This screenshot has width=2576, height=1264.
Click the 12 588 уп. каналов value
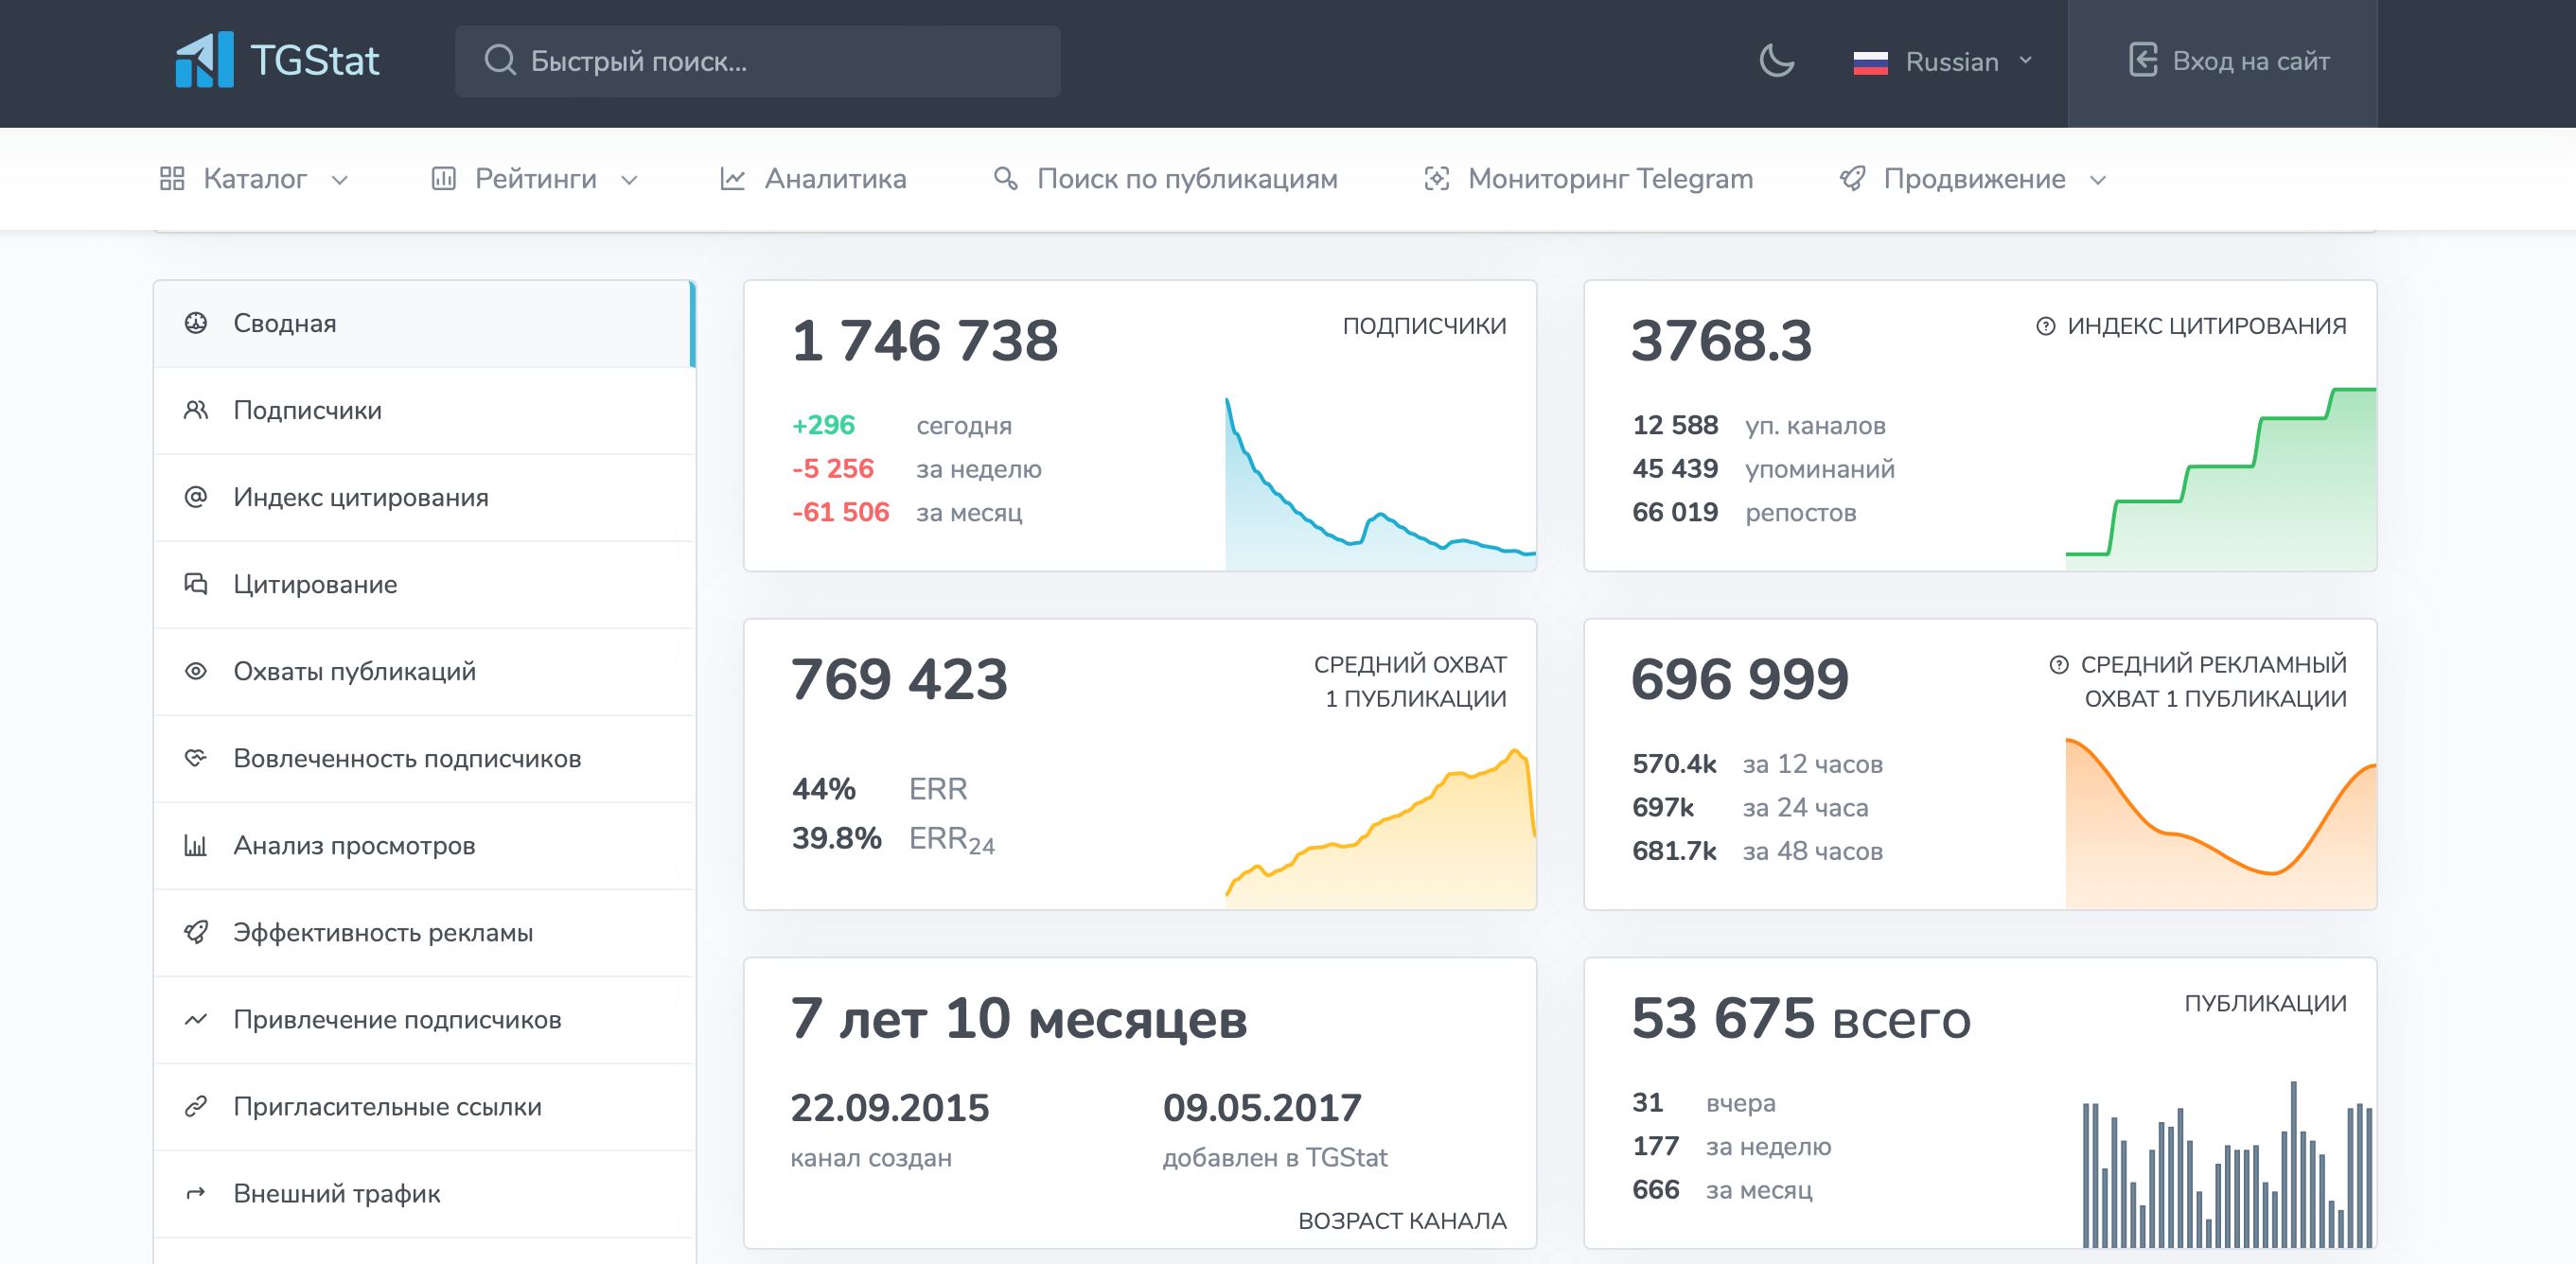(x=1675, y=426)
